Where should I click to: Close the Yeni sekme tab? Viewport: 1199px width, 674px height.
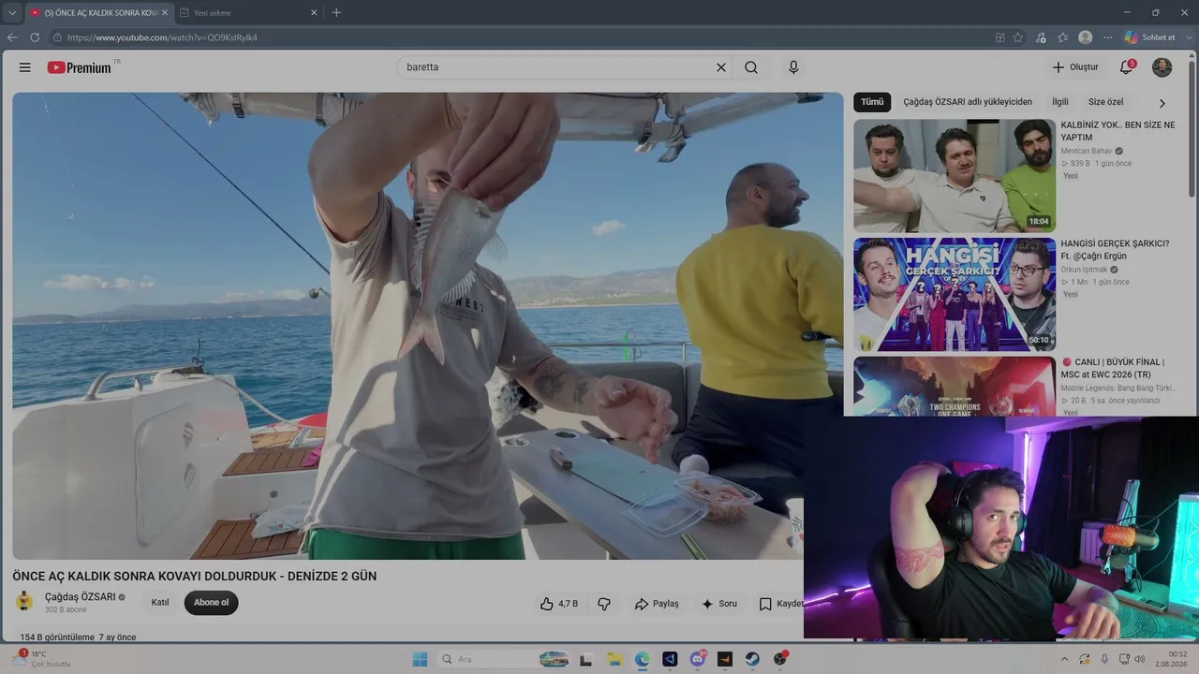314,12
